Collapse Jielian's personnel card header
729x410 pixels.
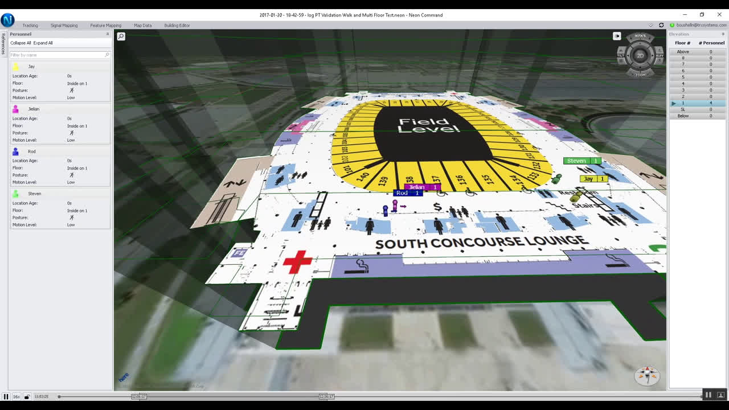pyautogui.click(x=60, y=109)
